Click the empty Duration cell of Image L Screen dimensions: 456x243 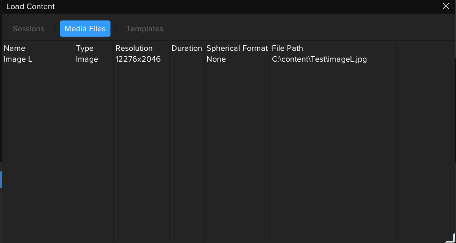coord(186,59)
